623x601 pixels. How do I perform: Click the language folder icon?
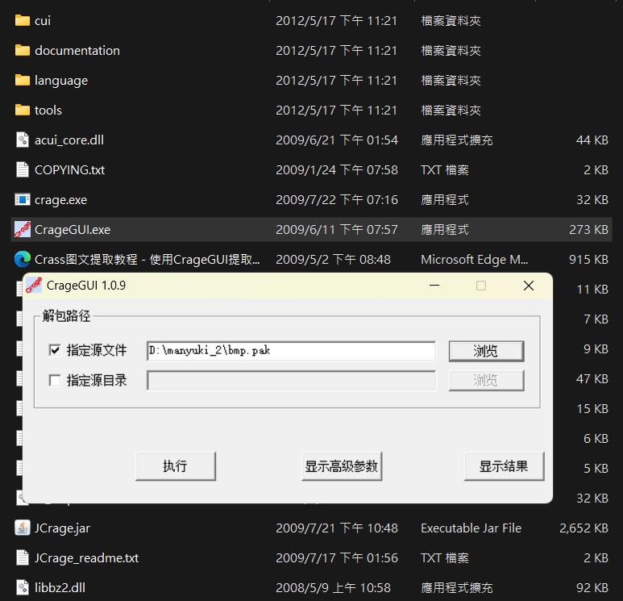pos(23,80)
